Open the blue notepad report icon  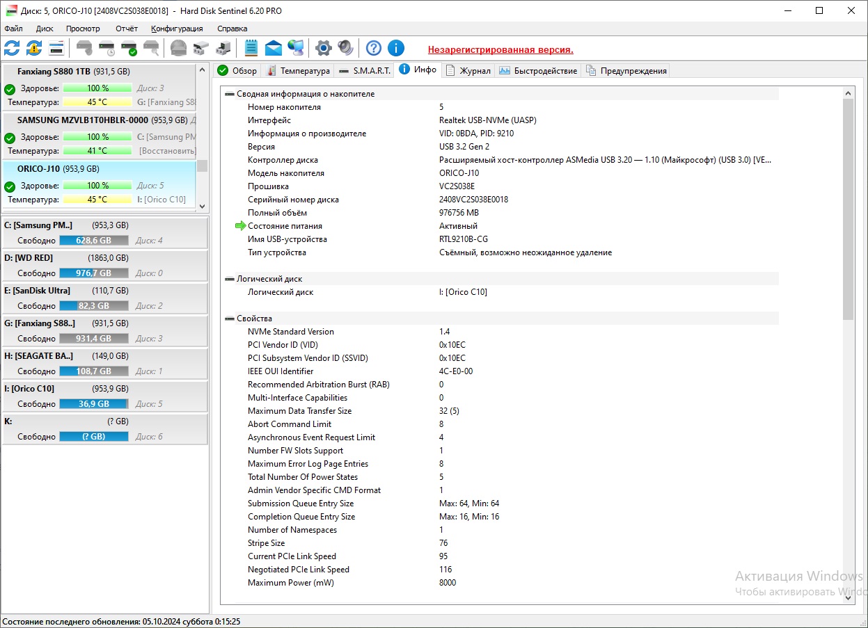251,48
